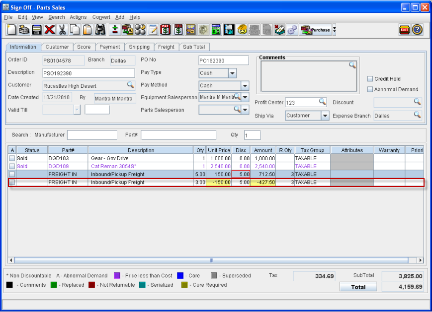
Task: Open the Convert menu
Action: click(x=101, y=17)
